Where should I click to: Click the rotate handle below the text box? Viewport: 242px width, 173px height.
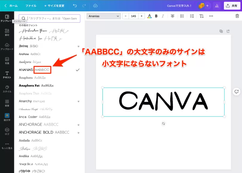pyautogui.click(x=163, y=124)
